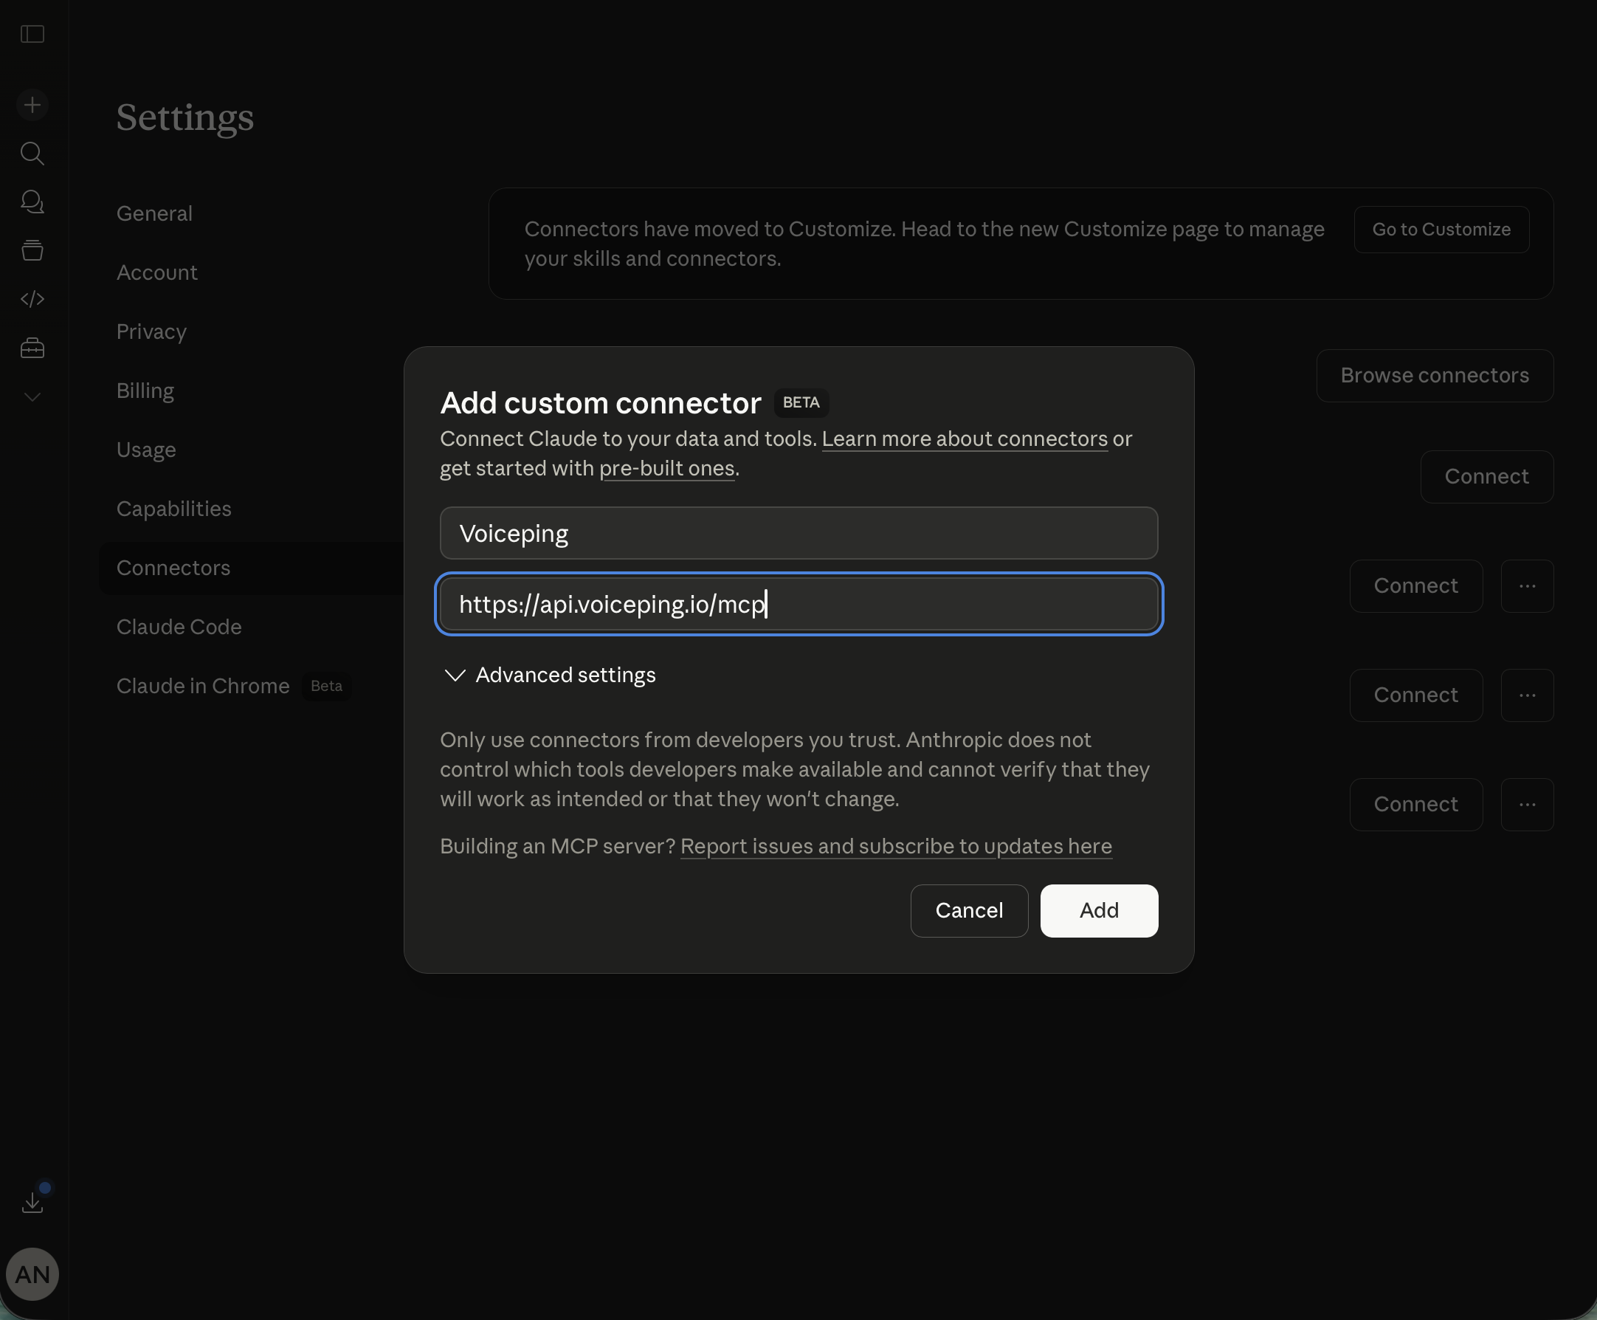Open the overflow menu beside a Connect button
This screenshot has width=1597, height=1320.
(x=1526, y=585)
